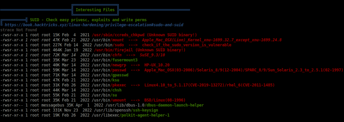Screen dimensions: 344x122
Task: Click the CVE-2019-13272 pkexec exploit note
Action: [180, 85]
